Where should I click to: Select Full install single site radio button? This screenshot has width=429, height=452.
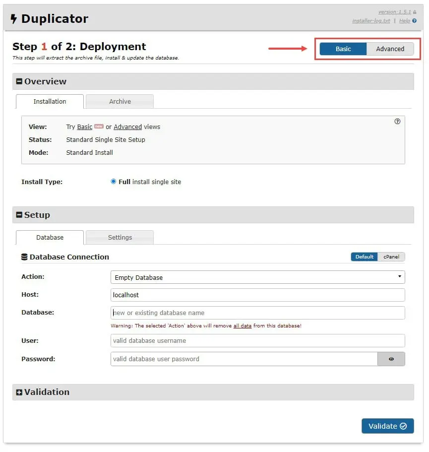[114, 181]
